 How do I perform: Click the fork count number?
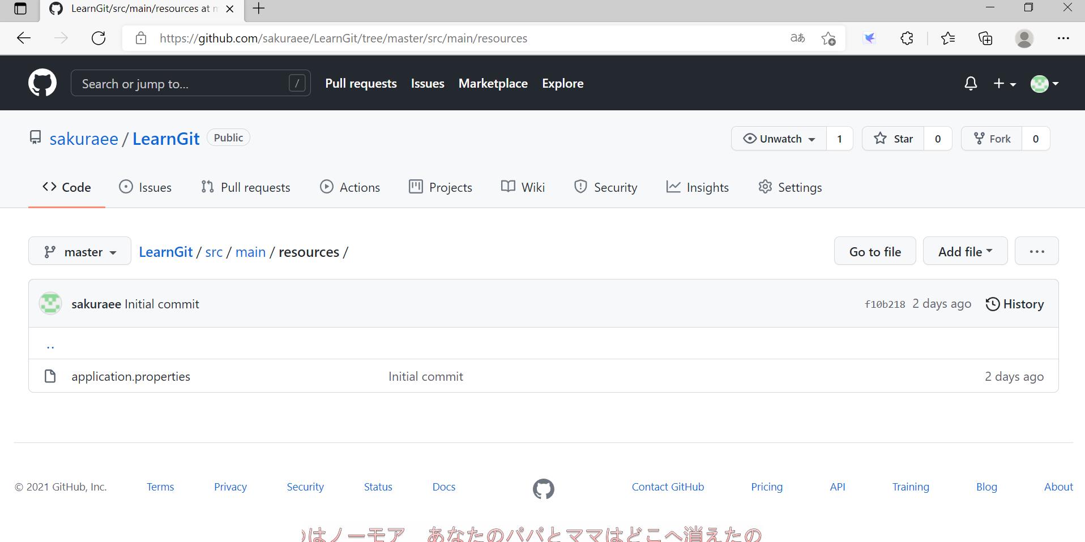(1036, 139)
